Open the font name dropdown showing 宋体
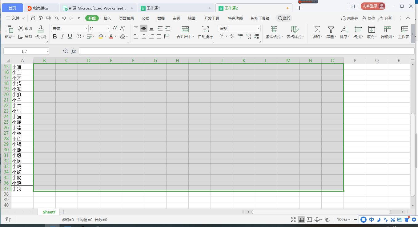 [86, 28]
